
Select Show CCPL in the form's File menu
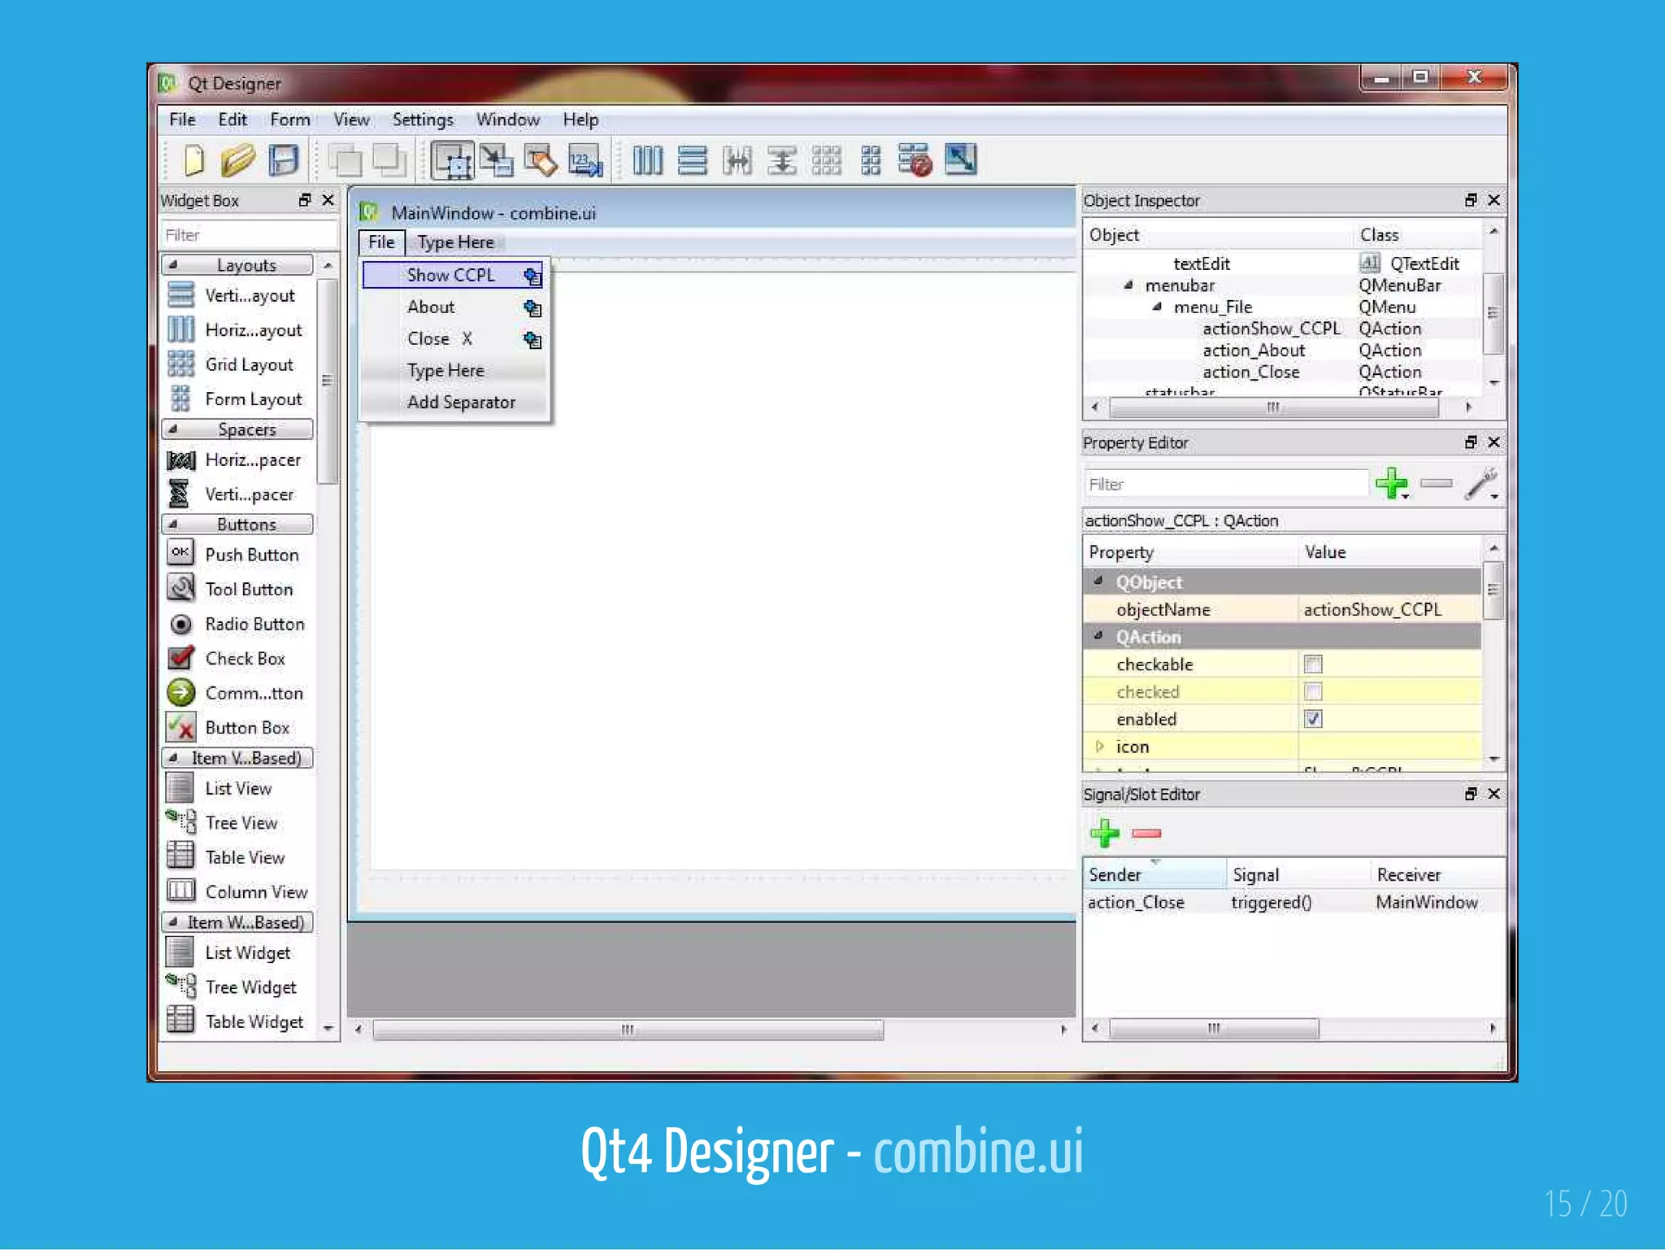tap(453, 275)
